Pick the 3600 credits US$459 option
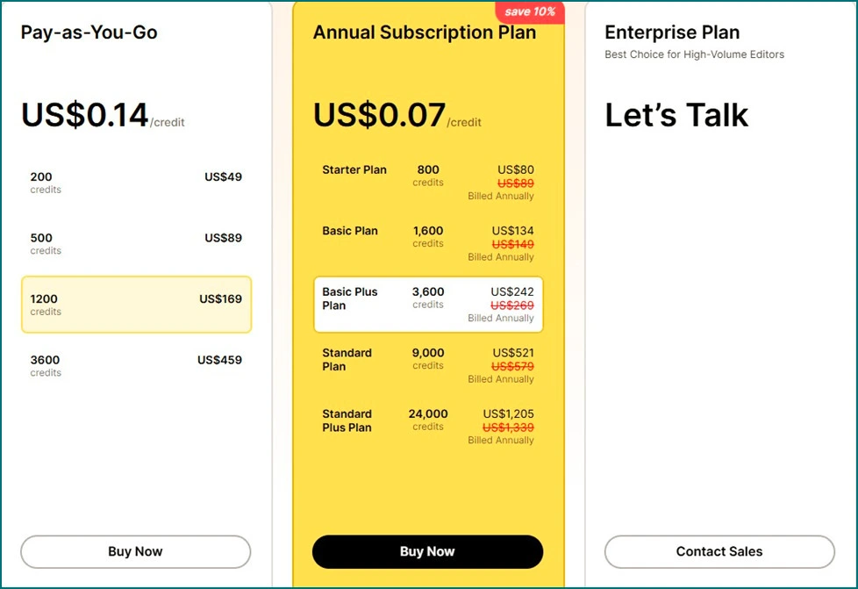Image resolution: width=858 pixels, height=589 pixels. [136, 366]
